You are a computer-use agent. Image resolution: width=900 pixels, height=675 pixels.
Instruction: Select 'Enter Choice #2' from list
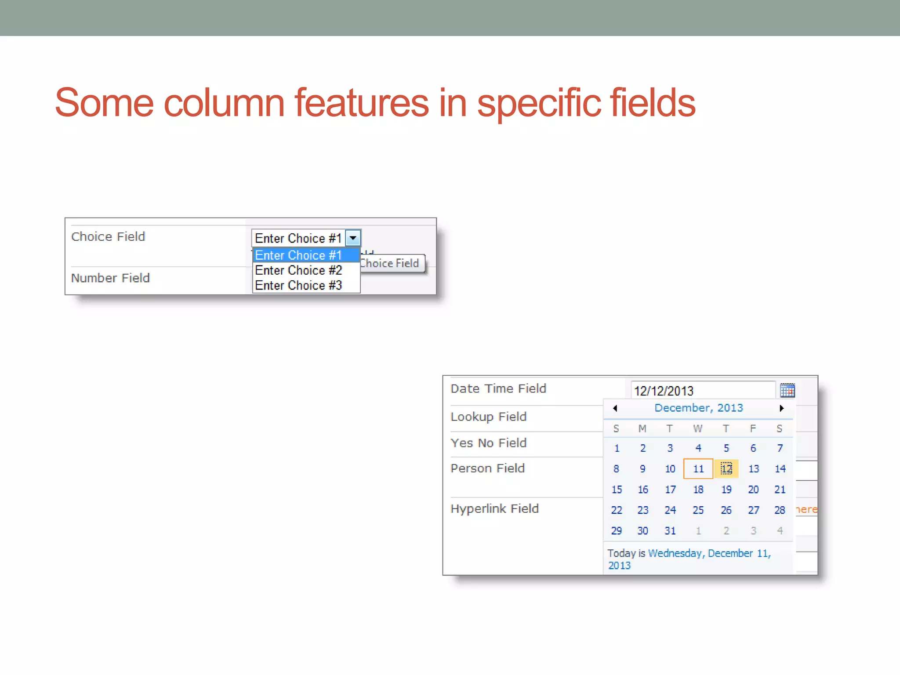click(306, 270)
